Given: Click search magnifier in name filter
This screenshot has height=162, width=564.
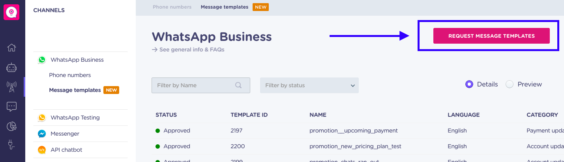Looking at the screenshot, I should tap(238, 85).
